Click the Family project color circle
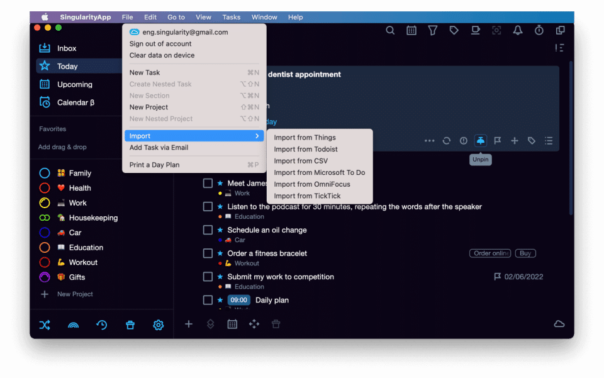Viewport: 604px width, 378px height. 45,173
